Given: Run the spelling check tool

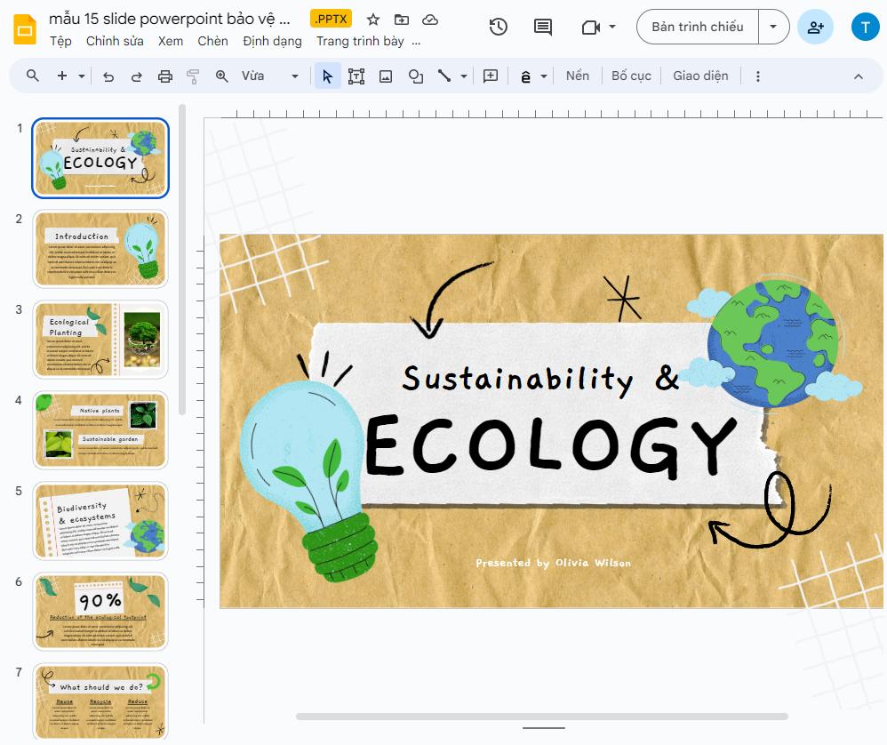Looking at the screenshot, I should tap(527, 76).
